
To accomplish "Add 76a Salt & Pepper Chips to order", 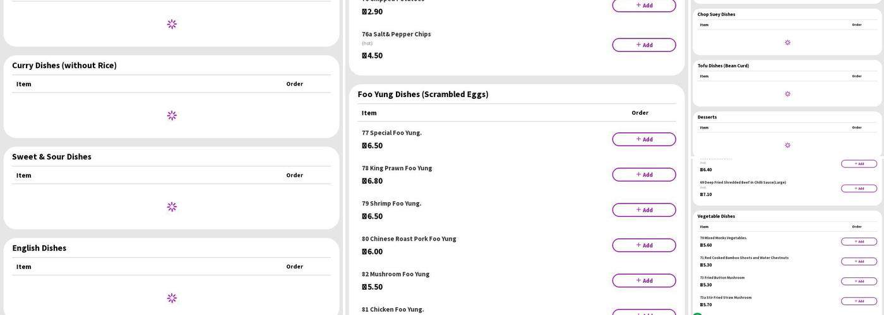I will 643,45.
